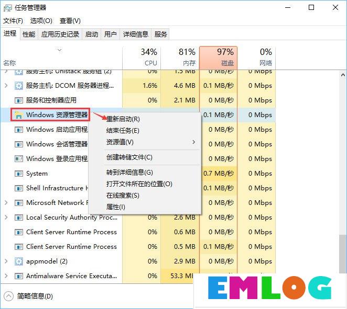The width and height of the screenshot is (347, 309).
Task: Switch to the 用户 tab
Action: point(110,34)
